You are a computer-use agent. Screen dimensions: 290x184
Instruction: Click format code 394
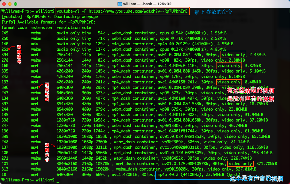click(5, 55)
